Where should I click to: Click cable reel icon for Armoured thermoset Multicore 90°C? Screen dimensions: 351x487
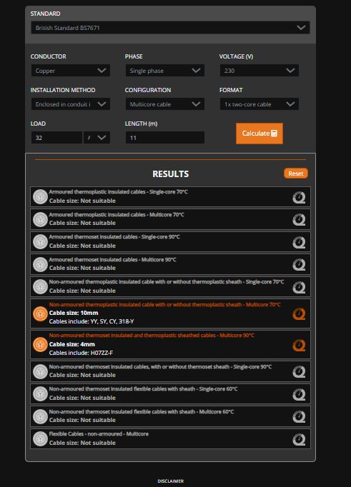pos(299,264)
